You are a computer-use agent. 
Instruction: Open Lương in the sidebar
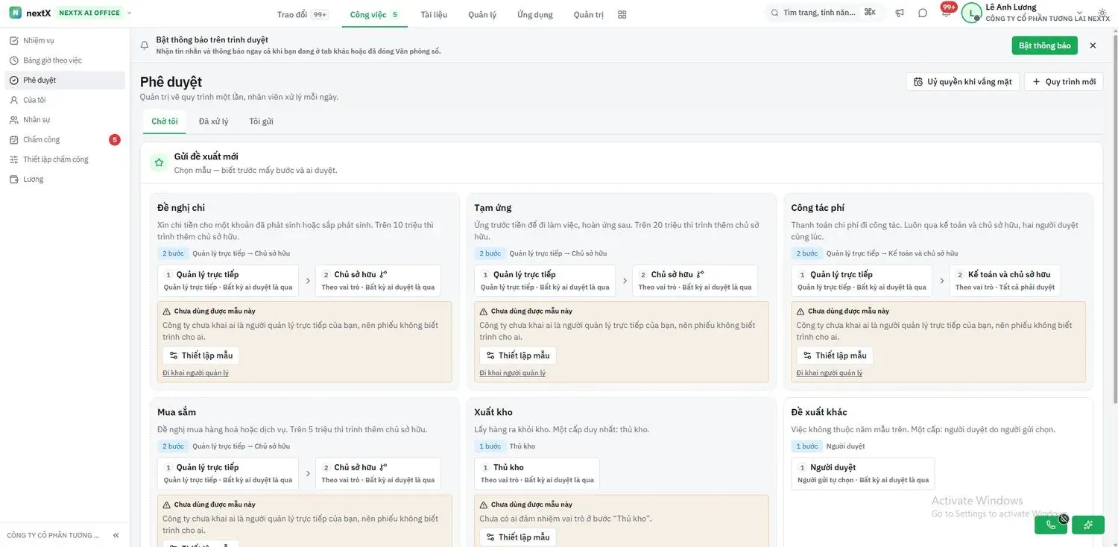coord(64,179)
